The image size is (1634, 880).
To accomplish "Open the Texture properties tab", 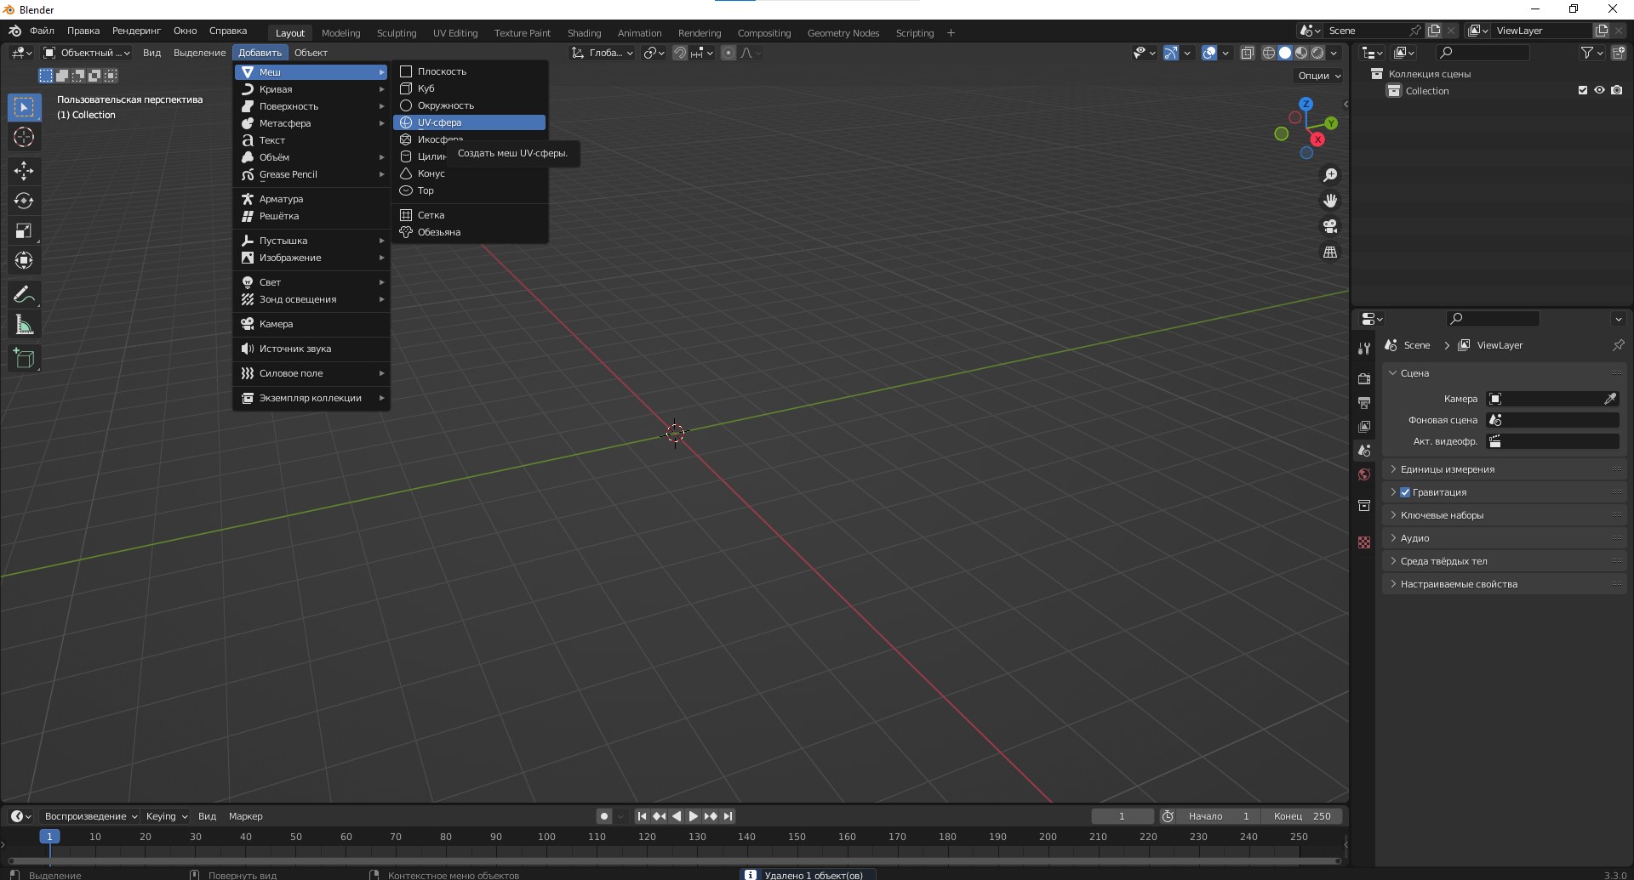I will (1364, 542).
